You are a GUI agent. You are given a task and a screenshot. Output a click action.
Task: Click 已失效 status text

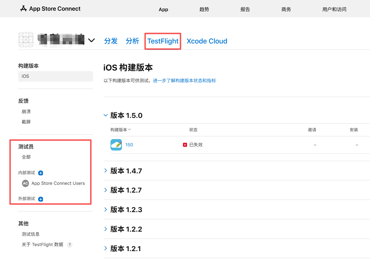pos(196,145)
